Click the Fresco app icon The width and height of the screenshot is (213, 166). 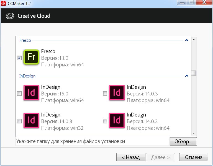pos(31,57)
